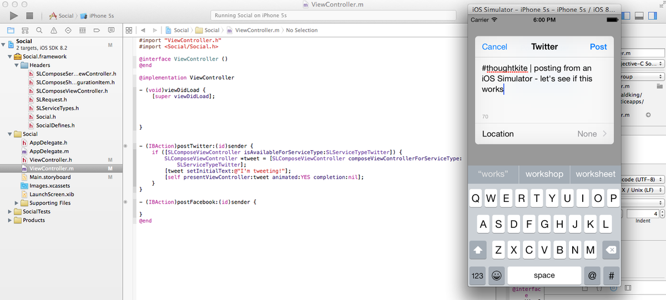Click the Run (play) button
The width and height of the screenshot is (666, 300).
pos(14,16)
